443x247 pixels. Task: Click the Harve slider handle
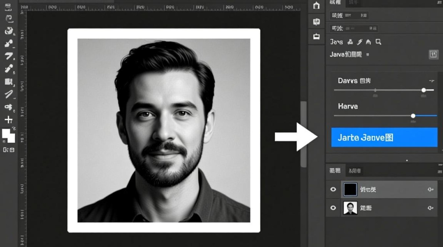coord(413,116)
